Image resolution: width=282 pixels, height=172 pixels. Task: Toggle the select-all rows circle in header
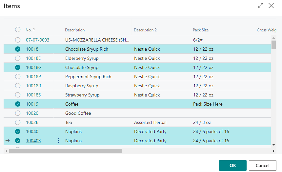click(x=18, y=30)
